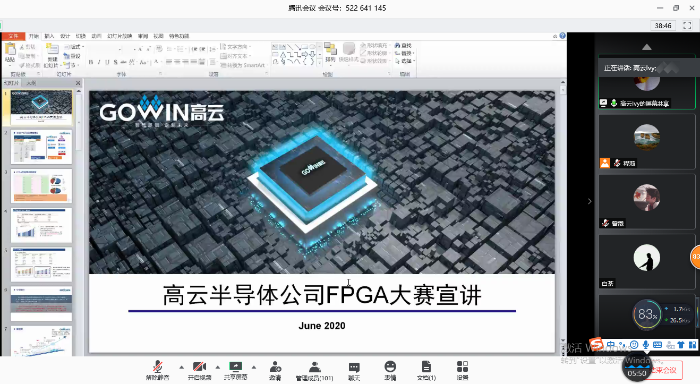Open 管理成员 participant list
Viewport: 700px width, 384px height.
click(x=314, y=371)
